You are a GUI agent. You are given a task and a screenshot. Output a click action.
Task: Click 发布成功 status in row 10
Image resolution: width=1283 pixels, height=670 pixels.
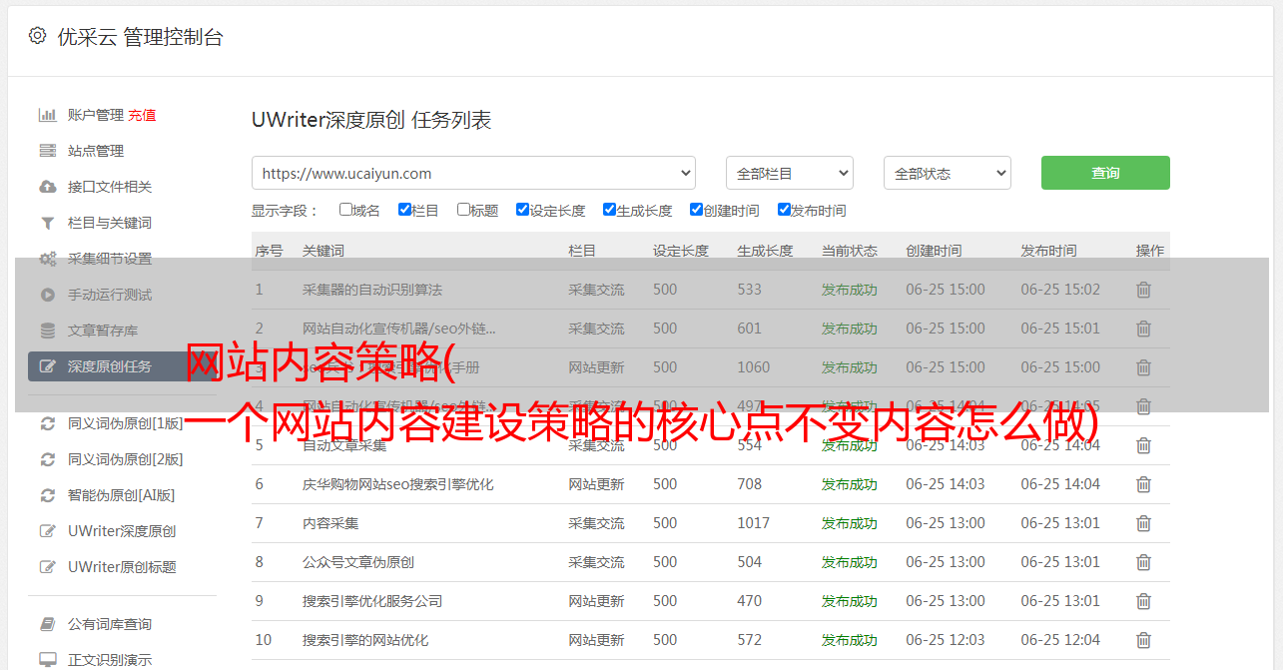pyautogui.click(x=849, y=640)
